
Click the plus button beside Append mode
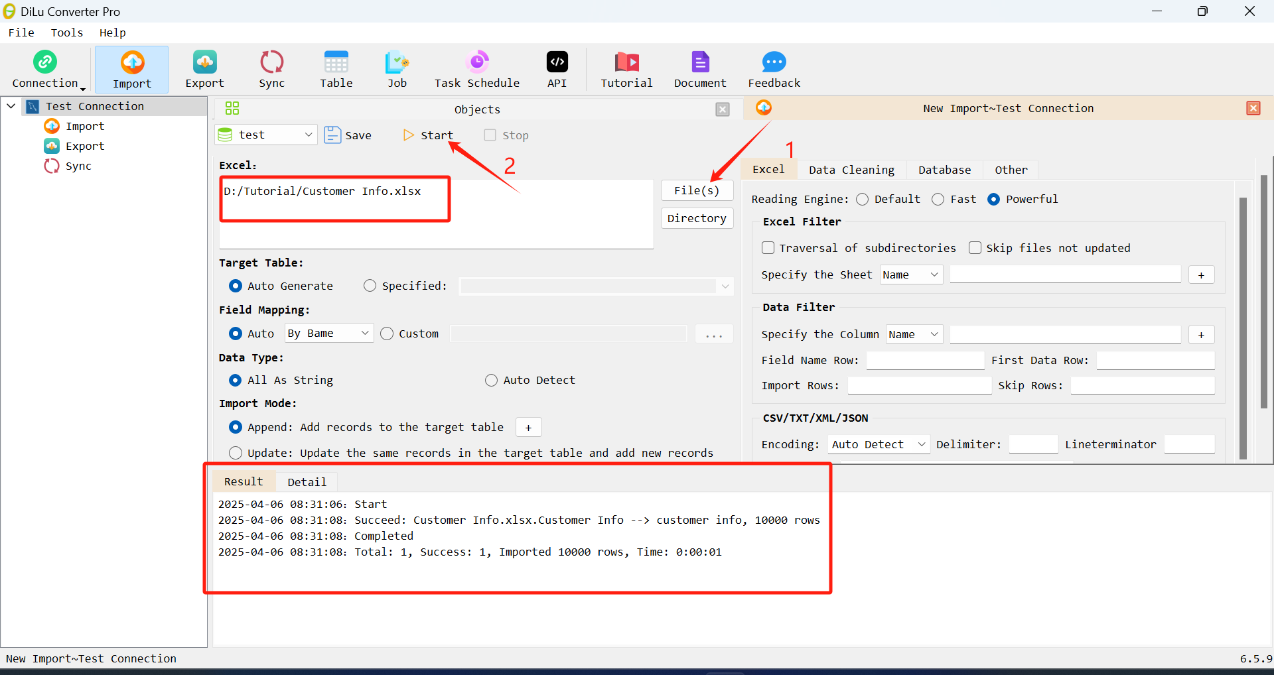[x=528, y=428]
